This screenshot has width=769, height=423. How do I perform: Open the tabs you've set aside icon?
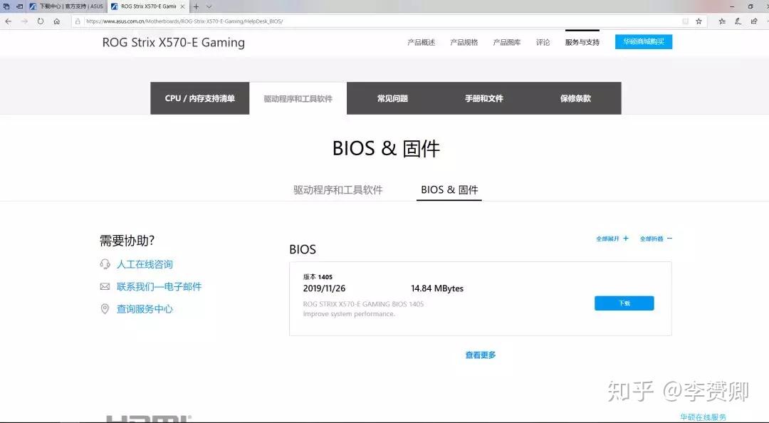7,6
